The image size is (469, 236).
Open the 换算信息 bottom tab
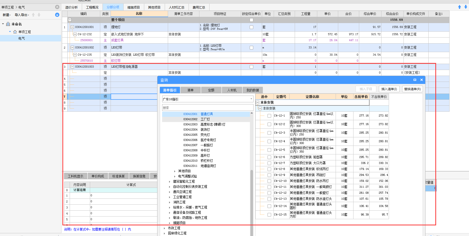pyautogui.click(x=139, y=176)
